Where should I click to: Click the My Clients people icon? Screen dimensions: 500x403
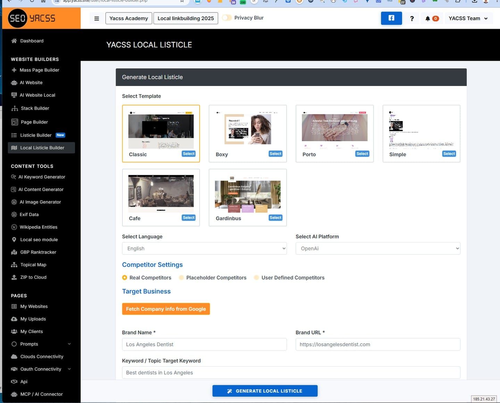[14, 332]
